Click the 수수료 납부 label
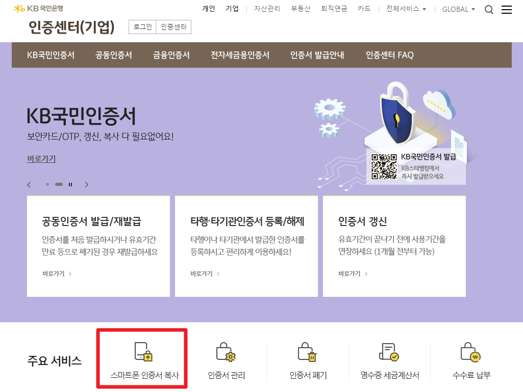Image resolution: width=523 pixels, height=392 pixels. [471, 375]
